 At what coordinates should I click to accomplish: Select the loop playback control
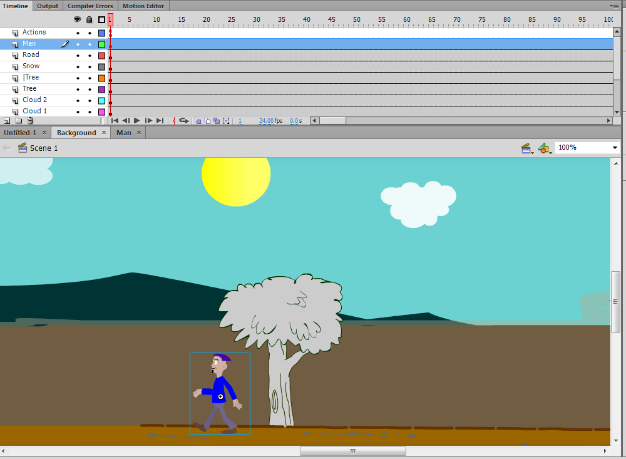coord(184,120)
